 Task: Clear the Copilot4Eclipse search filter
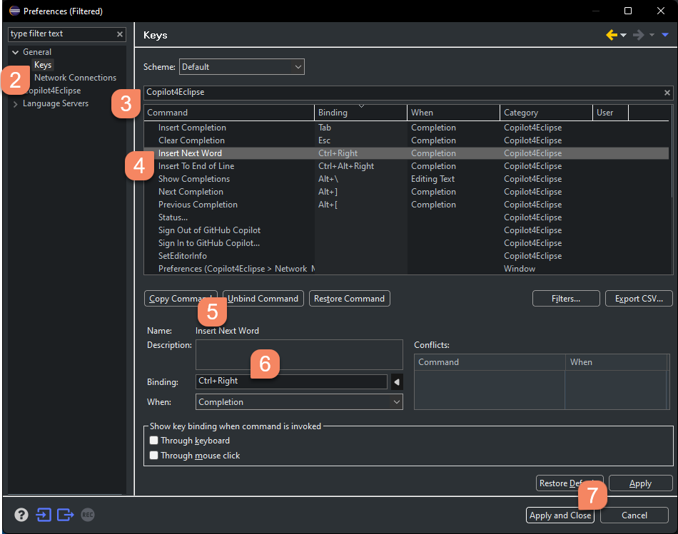pos(667,93)
